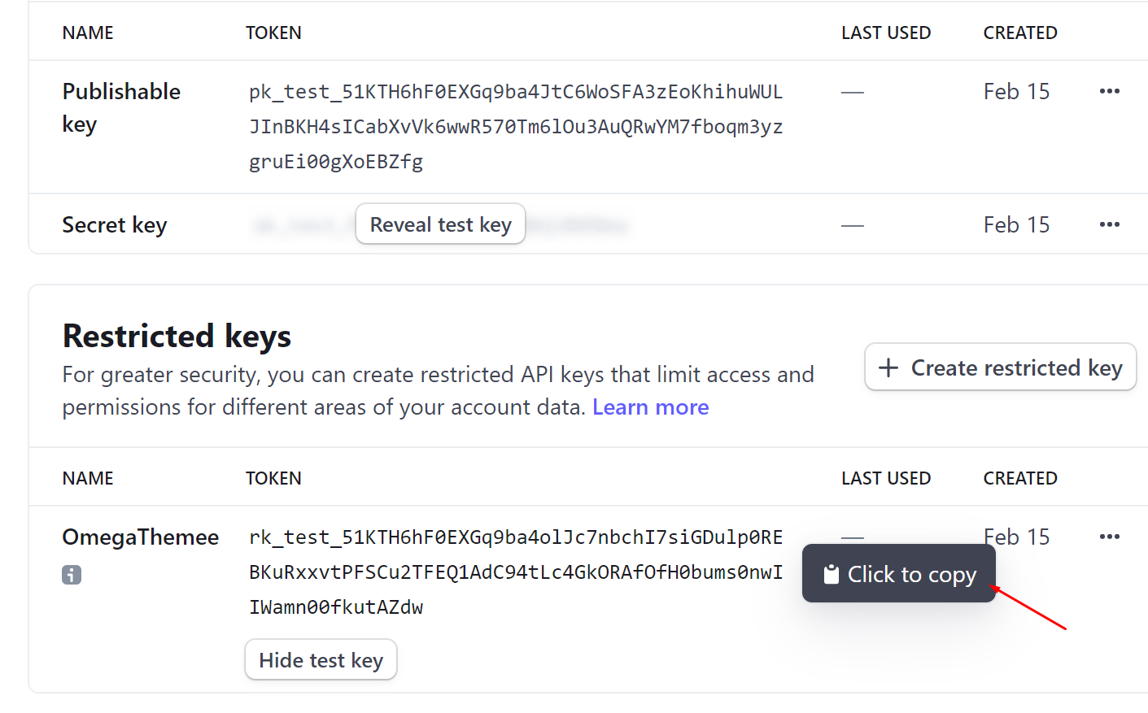The width and height of the screenshot is (1148, 713).
Task: Click the blurred secret key token
Action: pyautogui.click(x=440, y=225)
